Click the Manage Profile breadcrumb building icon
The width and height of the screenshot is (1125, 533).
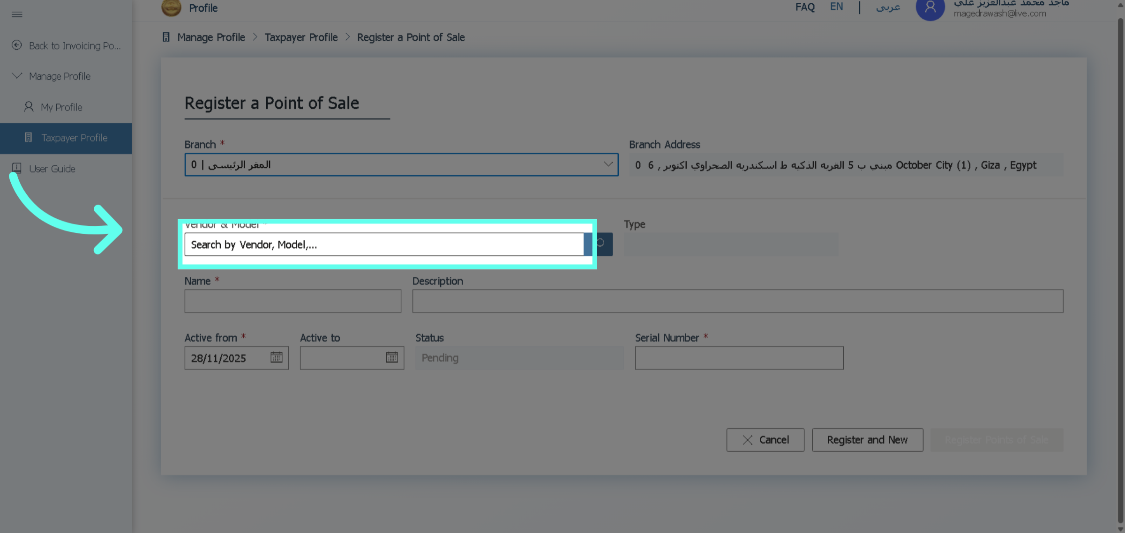tap(166, 37)
